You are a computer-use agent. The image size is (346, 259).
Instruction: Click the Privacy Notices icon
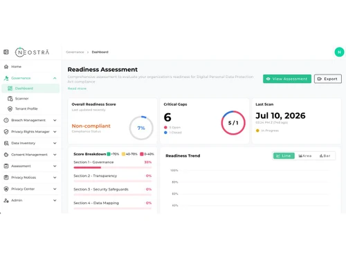pos(6,178)
